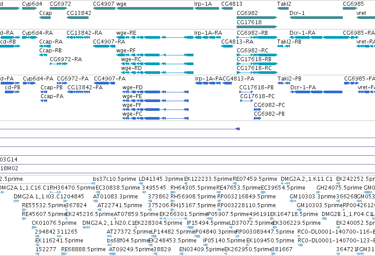
Task: Select the CG6972-RA transcript label
Action: coord(66,59)
